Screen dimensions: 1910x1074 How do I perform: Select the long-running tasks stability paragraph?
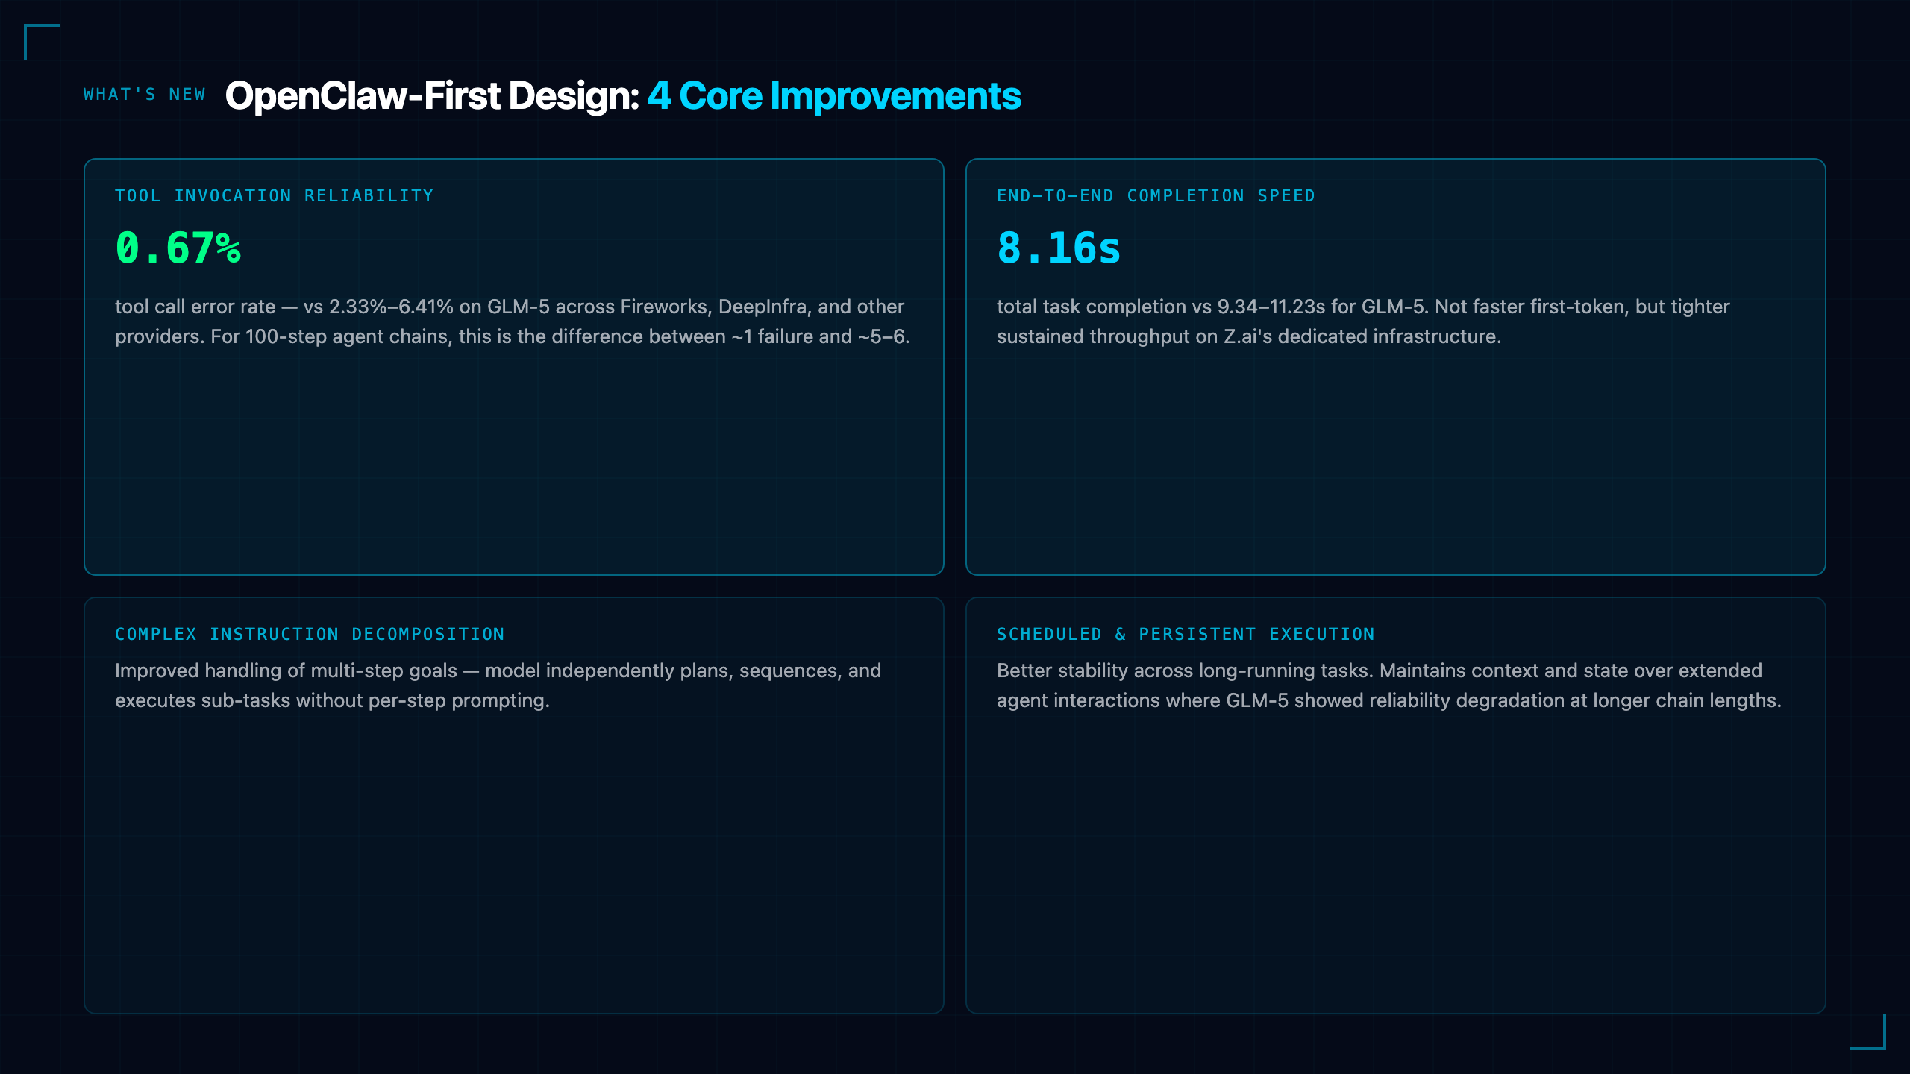click(1388, 685)
